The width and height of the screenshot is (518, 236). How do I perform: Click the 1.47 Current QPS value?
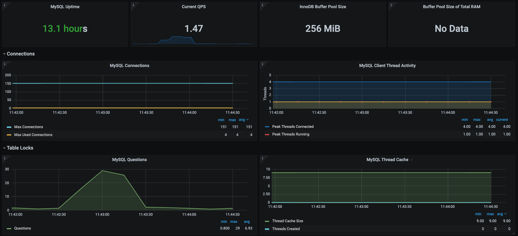coord(194,28)
